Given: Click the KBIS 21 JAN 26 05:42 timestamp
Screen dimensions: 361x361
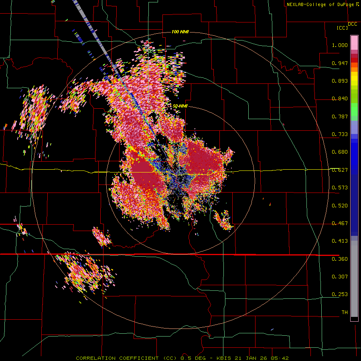Looking at the screenshot, I should tap(253, 358).
